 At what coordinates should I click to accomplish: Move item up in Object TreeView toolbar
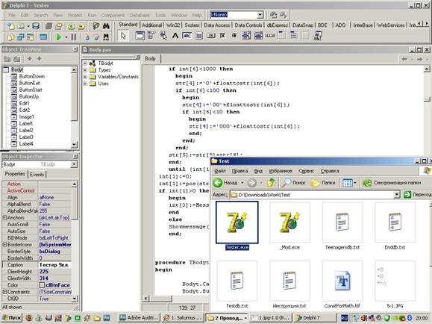point(30,59)
